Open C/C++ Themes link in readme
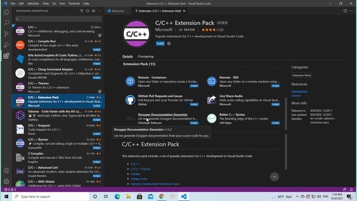This screenshot has height=201, width=357. (141, 169)
